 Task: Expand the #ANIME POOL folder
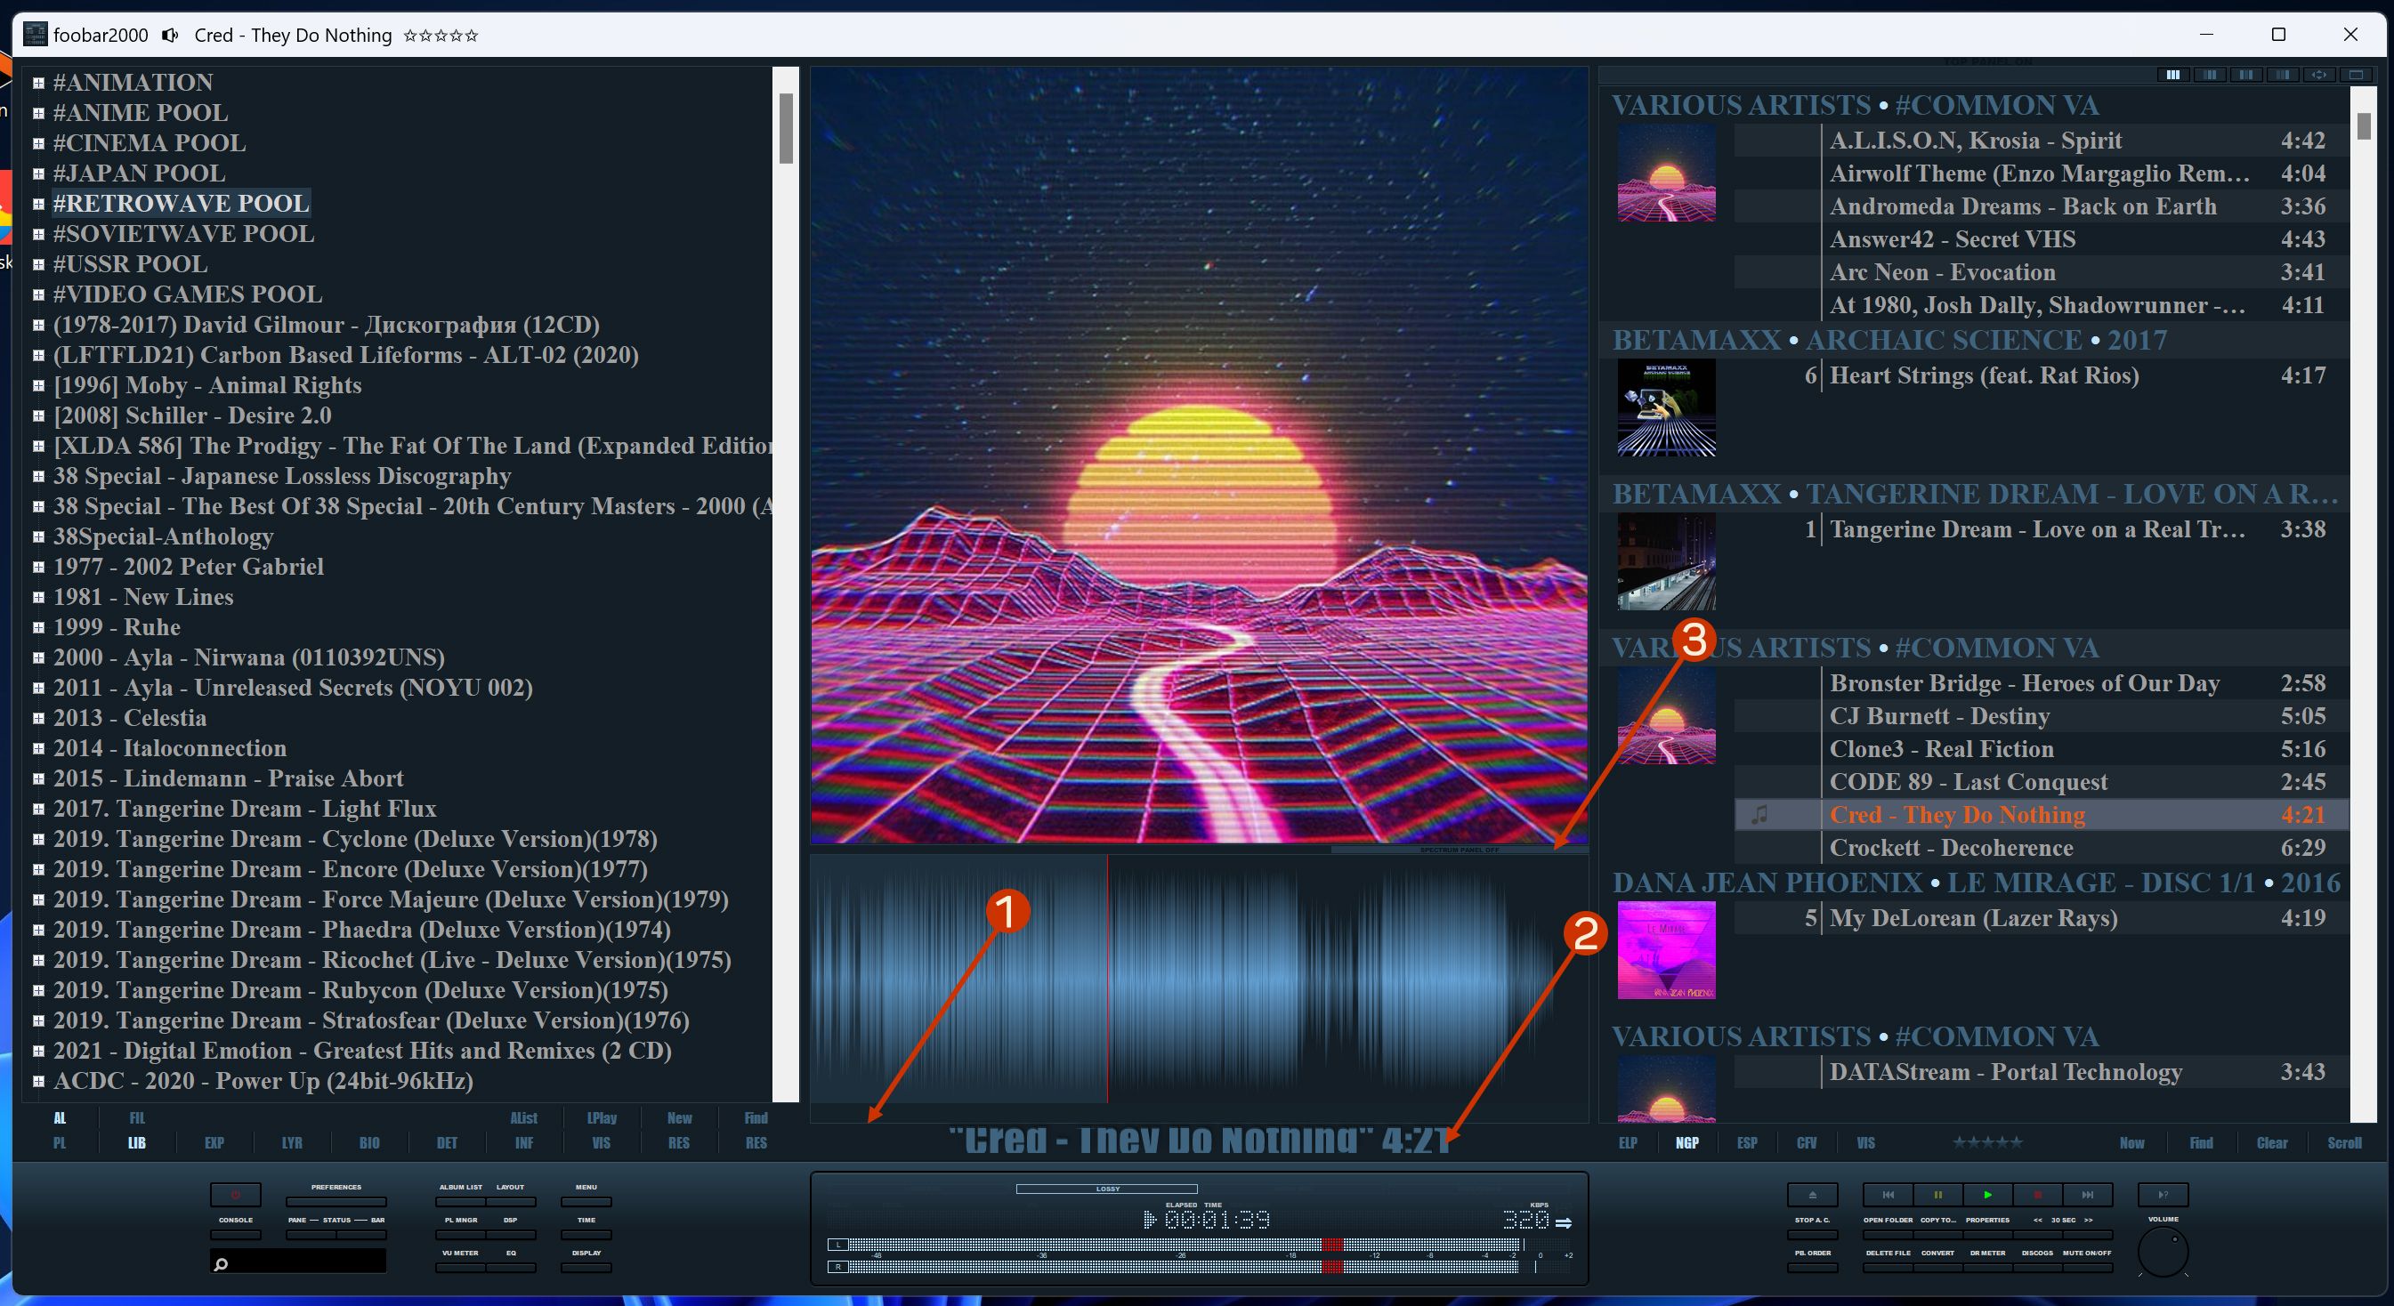click(38, 113)
